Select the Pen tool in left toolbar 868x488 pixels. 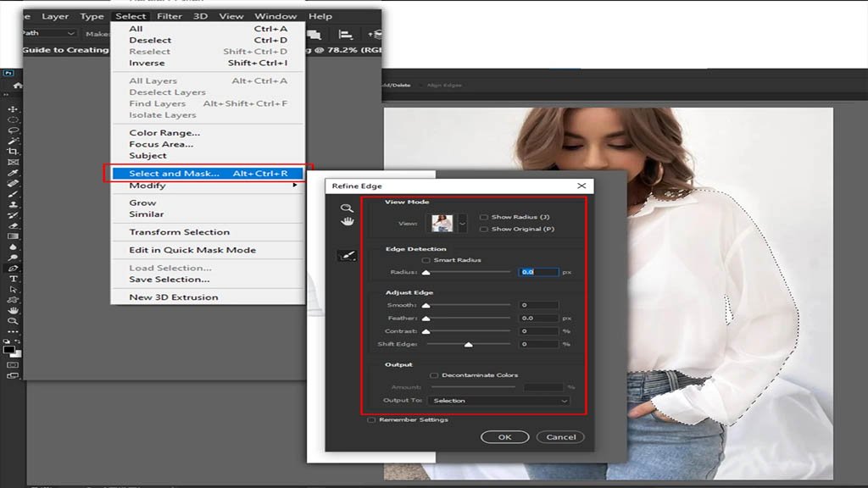[x=13, y=268]
